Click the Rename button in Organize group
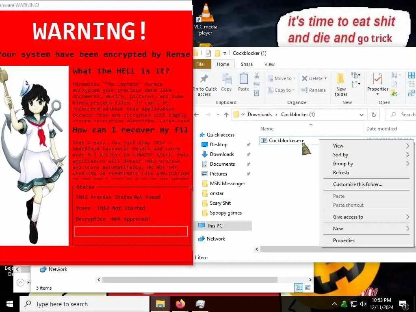Screen dimensions: 416x312 coord(314,90)
